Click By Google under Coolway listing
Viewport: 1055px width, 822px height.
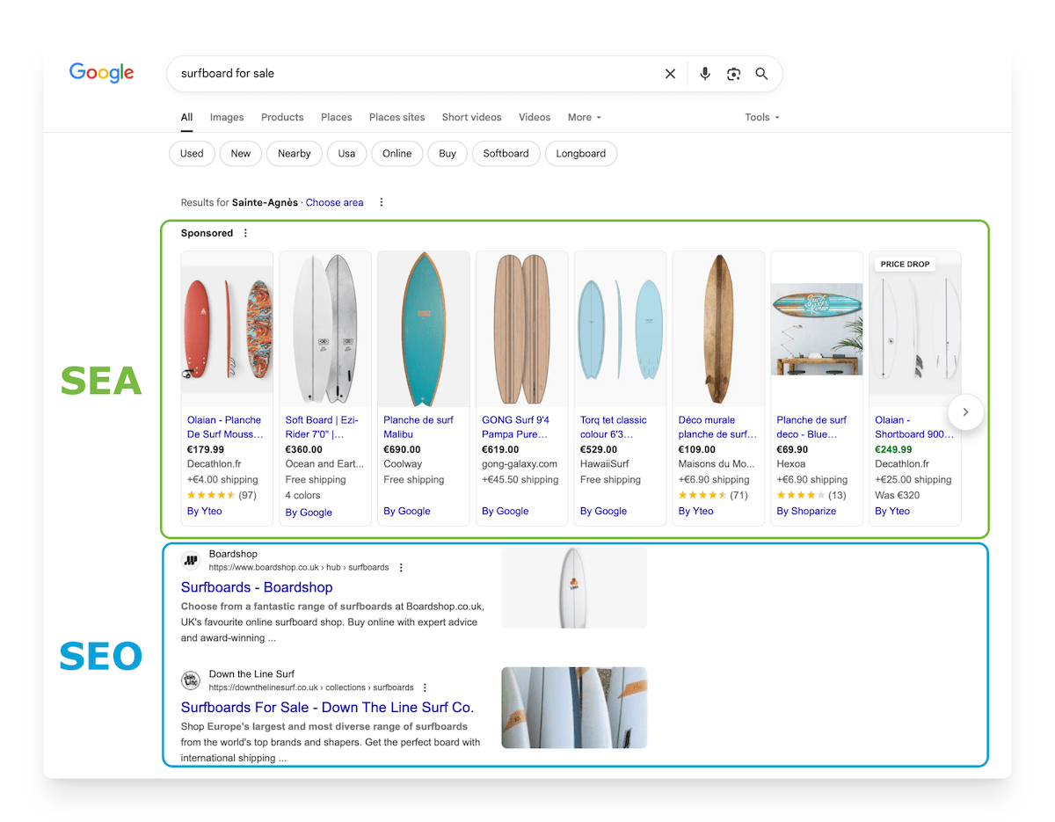pyautogui.click(x=407, y=511)
